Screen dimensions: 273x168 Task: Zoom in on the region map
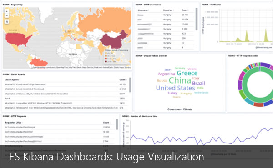point(7,11)
